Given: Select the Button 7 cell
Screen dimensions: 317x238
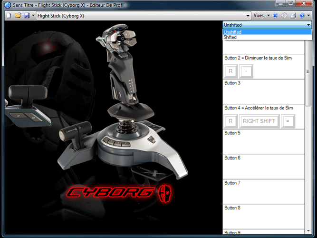Looking at the screenshot, I should pos(264,192).
